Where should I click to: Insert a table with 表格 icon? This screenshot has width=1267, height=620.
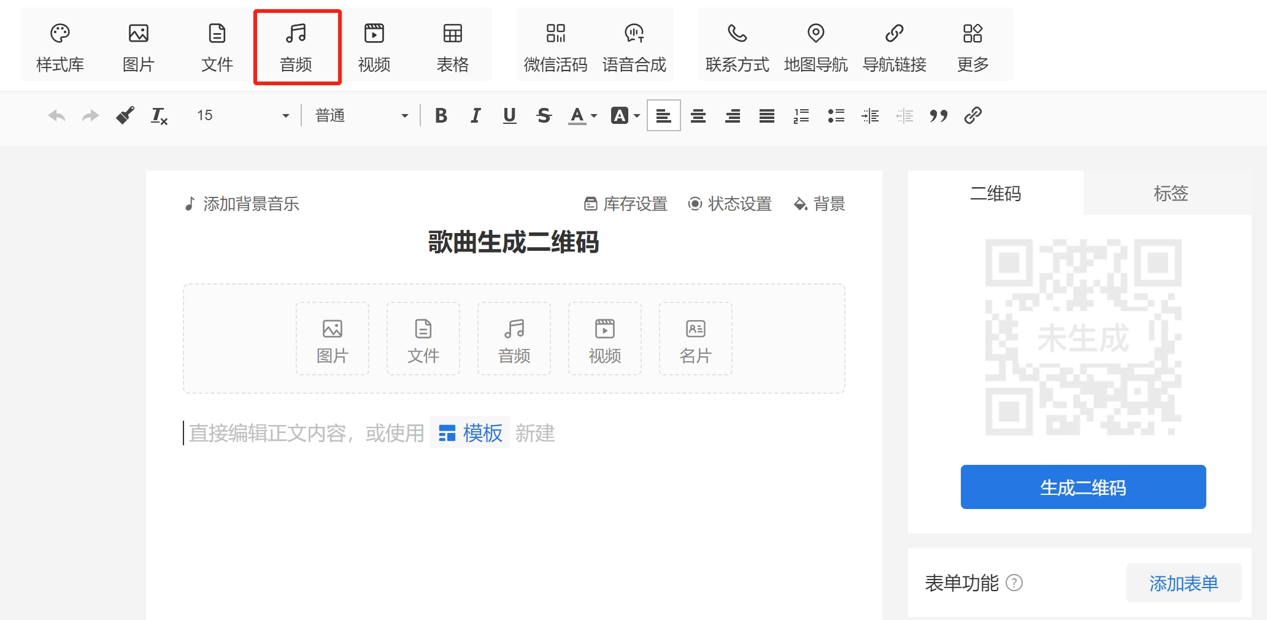(453, 47)
